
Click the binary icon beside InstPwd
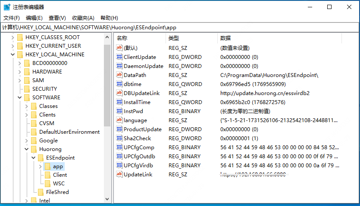(119, 111)
